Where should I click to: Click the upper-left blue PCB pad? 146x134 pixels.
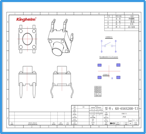coord(99,65)
